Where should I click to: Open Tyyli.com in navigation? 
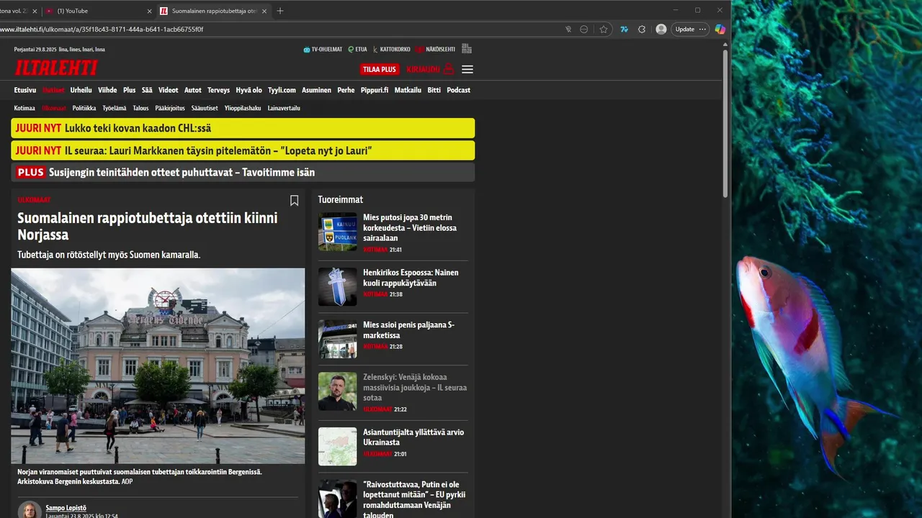tap(282, 90)
